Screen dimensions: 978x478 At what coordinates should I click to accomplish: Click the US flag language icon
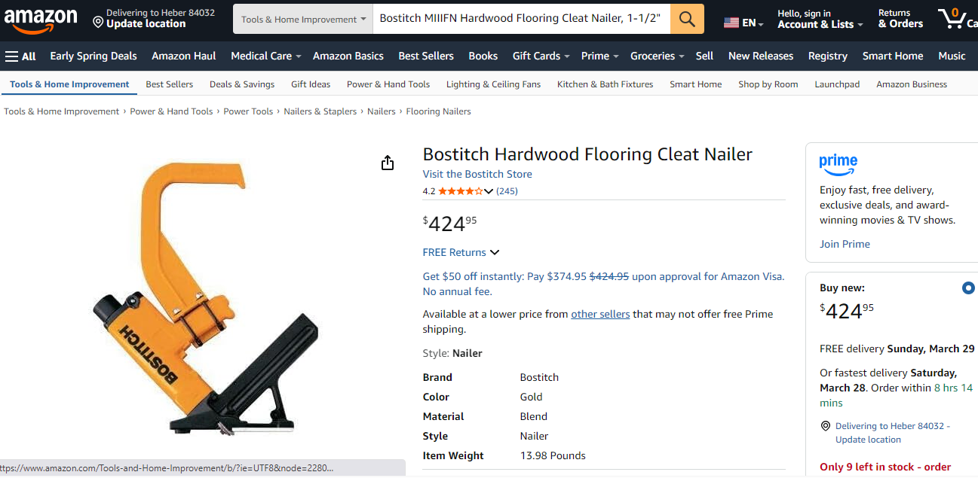click(731, 23)
